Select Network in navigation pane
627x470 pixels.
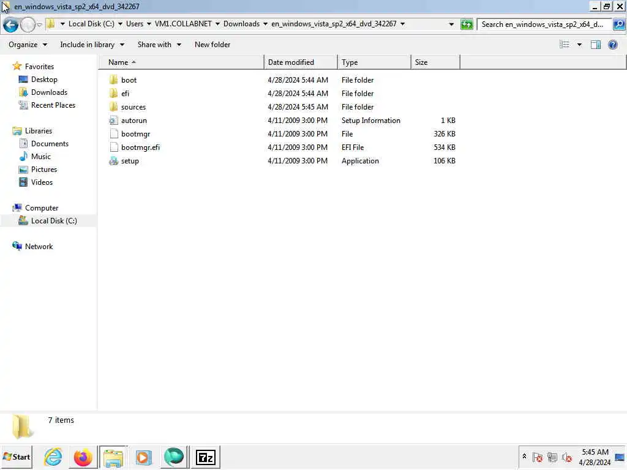pos(39,247)
